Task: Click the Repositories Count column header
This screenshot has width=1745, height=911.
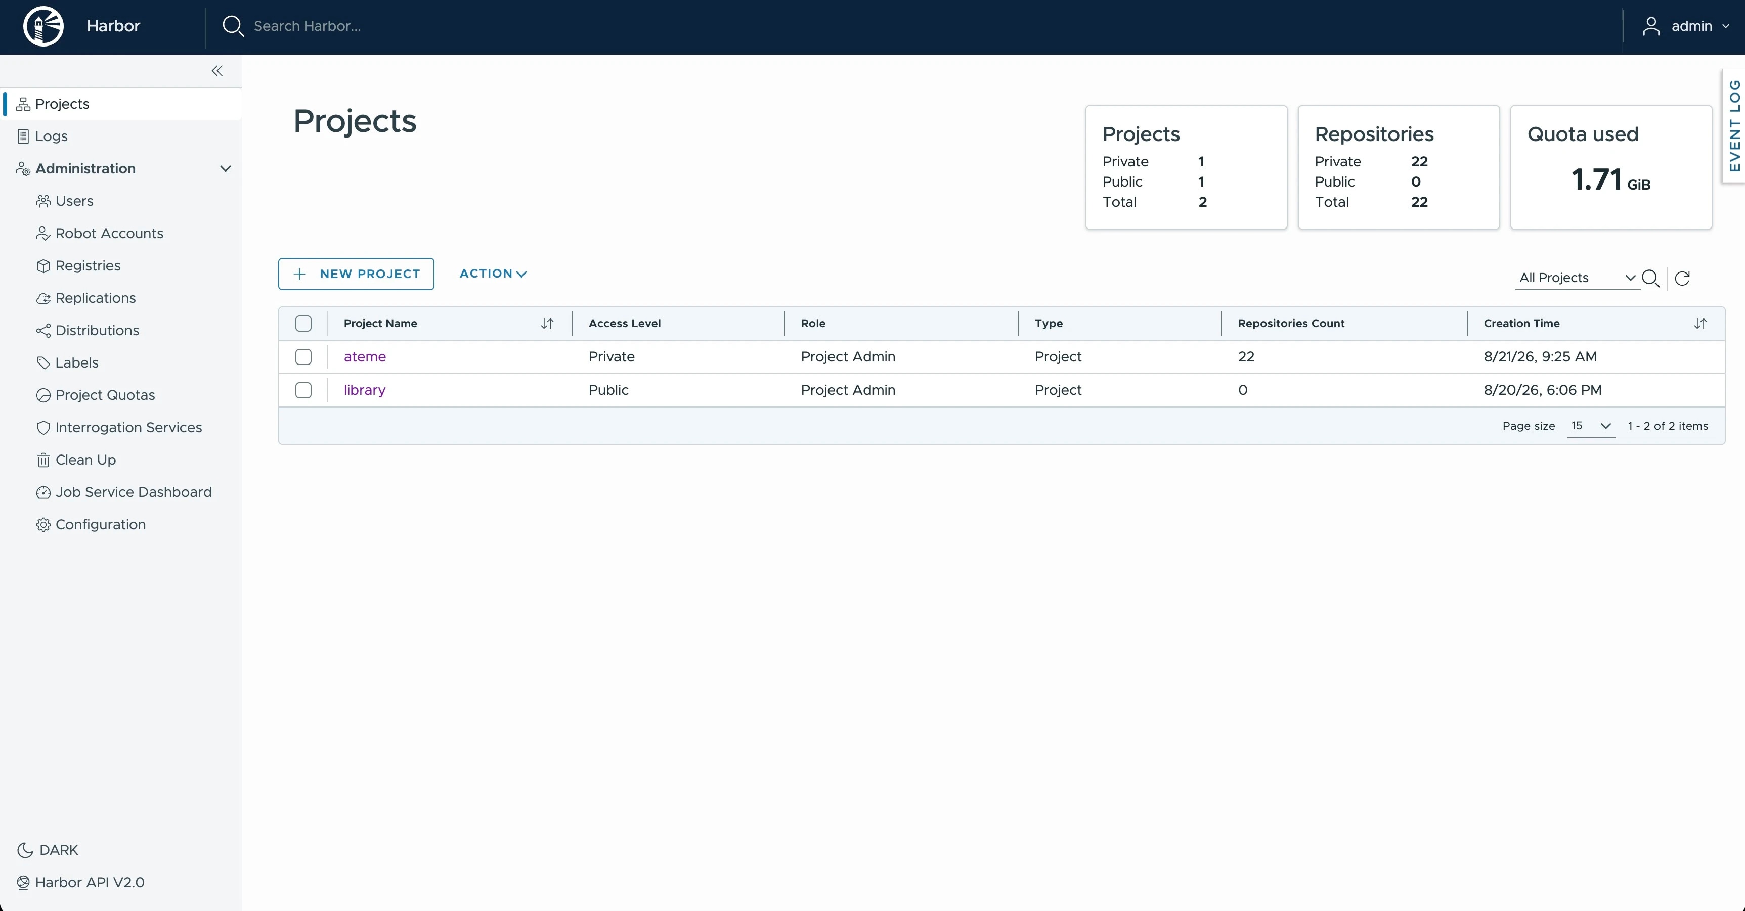Action: [x=1291, y=324]
